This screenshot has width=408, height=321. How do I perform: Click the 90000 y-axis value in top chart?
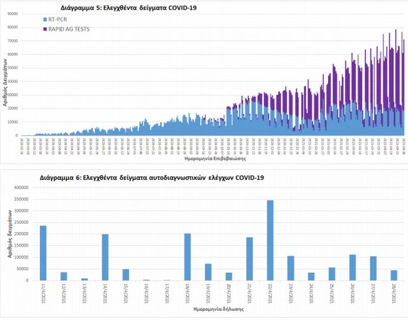(x=12, y=14)
